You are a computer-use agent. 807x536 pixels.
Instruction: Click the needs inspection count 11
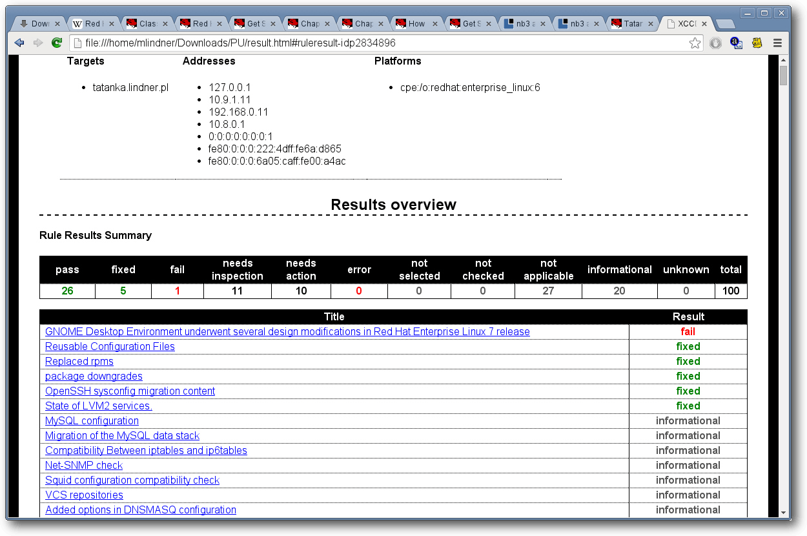237,291
